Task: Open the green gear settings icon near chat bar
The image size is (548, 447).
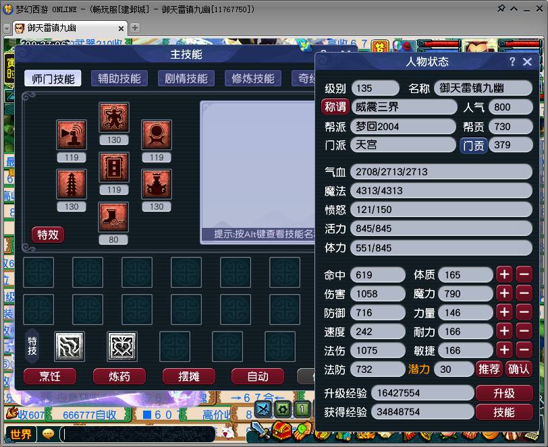Action: (283, 408)
